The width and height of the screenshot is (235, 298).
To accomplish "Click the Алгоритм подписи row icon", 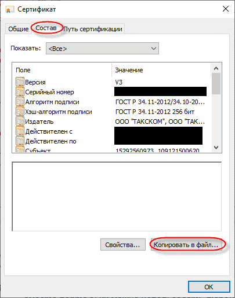I will pyautogui.click(x=20, y=101).
